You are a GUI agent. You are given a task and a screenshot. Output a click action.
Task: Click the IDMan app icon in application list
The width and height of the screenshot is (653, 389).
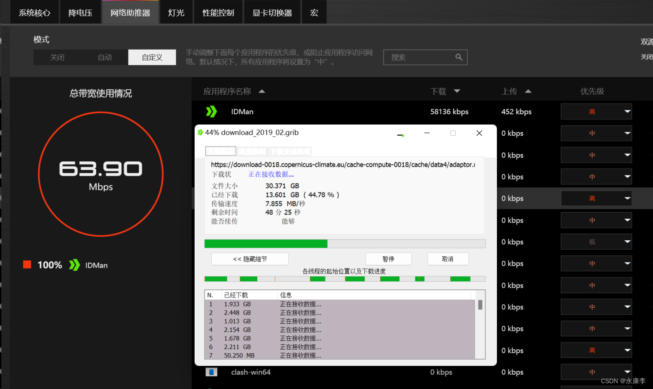[211, 112]
